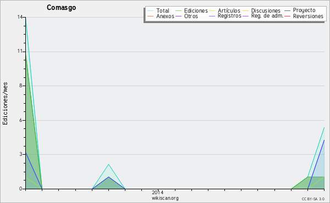The height and width of the screenshot is (203, 330).
Task: Click the Otros legend label
Action: point(191,16)
